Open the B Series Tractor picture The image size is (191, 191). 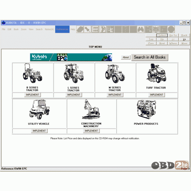[x=32, y=73]
